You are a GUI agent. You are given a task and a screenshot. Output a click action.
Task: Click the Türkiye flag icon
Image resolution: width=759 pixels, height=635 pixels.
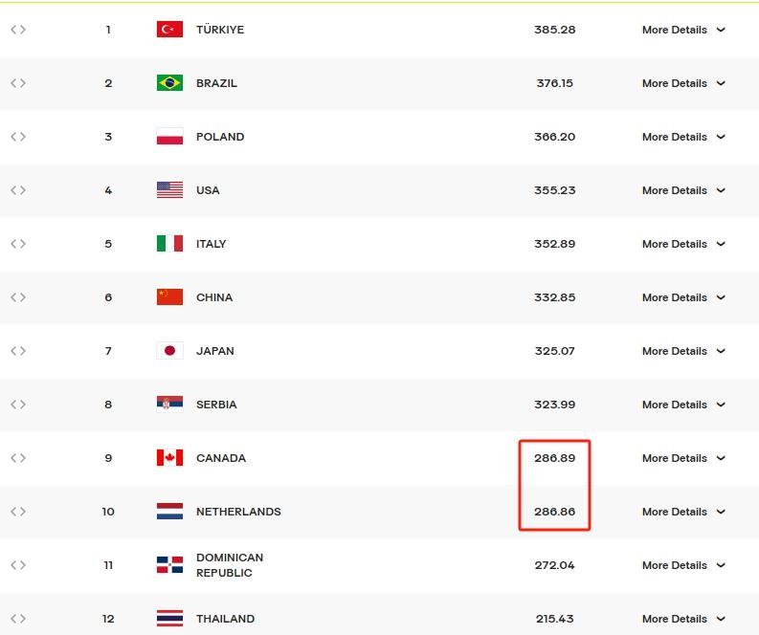[169, 30]
